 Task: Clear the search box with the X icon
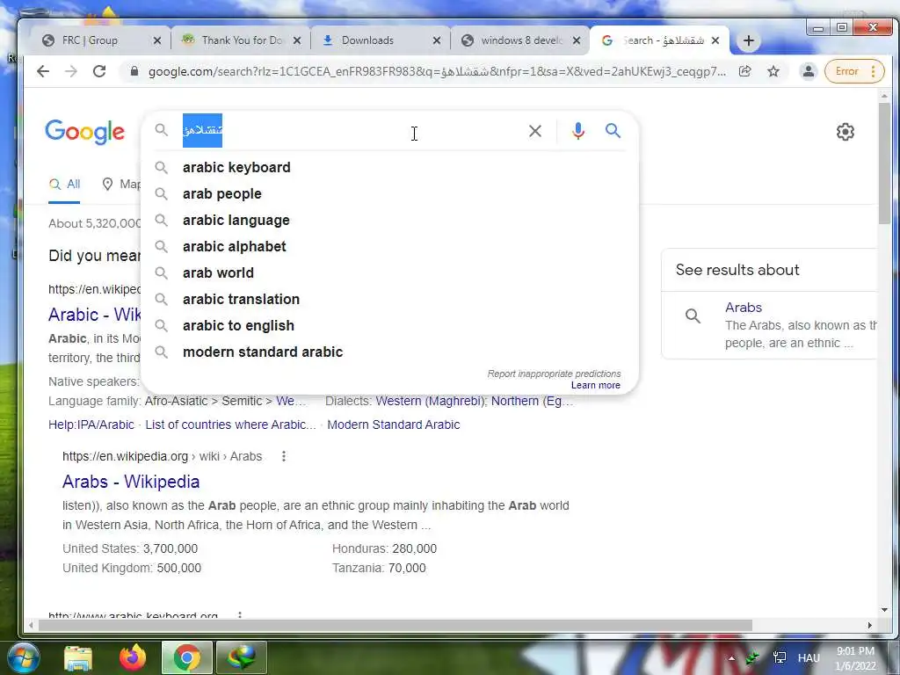pos(535,131)
